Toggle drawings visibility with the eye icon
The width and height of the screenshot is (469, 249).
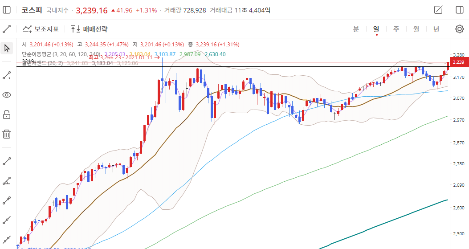coord(7,95)
